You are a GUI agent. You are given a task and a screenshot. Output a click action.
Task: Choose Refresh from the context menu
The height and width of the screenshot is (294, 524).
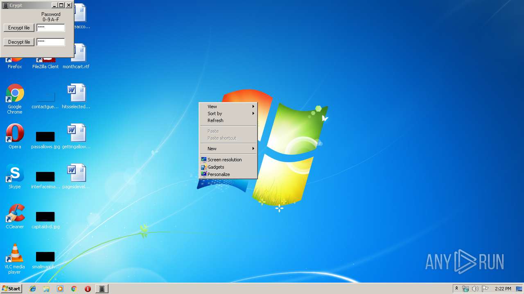[228, 120]
